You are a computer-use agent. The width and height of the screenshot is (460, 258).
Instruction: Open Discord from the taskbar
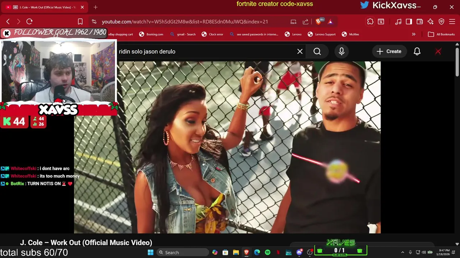pos(299,253)
